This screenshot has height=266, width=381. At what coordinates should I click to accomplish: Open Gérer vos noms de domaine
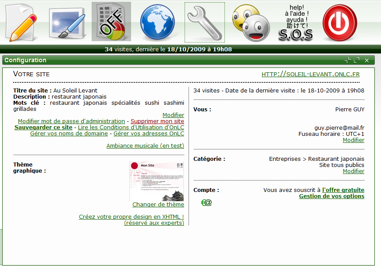click(69, 133)
